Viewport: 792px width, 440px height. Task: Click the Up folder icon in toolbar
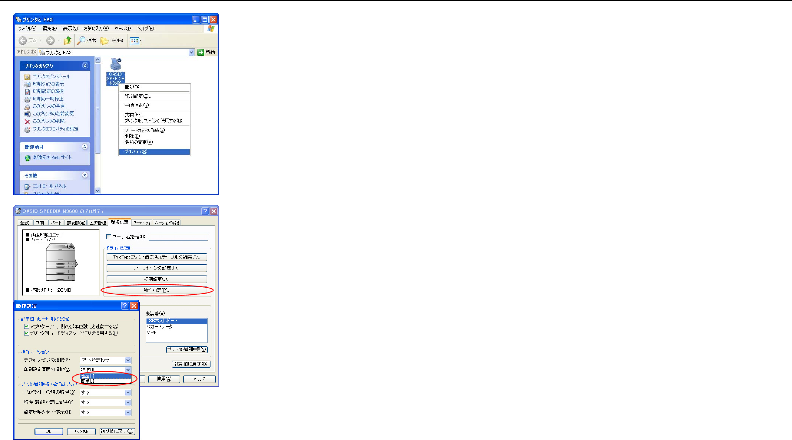coord(68,40)
